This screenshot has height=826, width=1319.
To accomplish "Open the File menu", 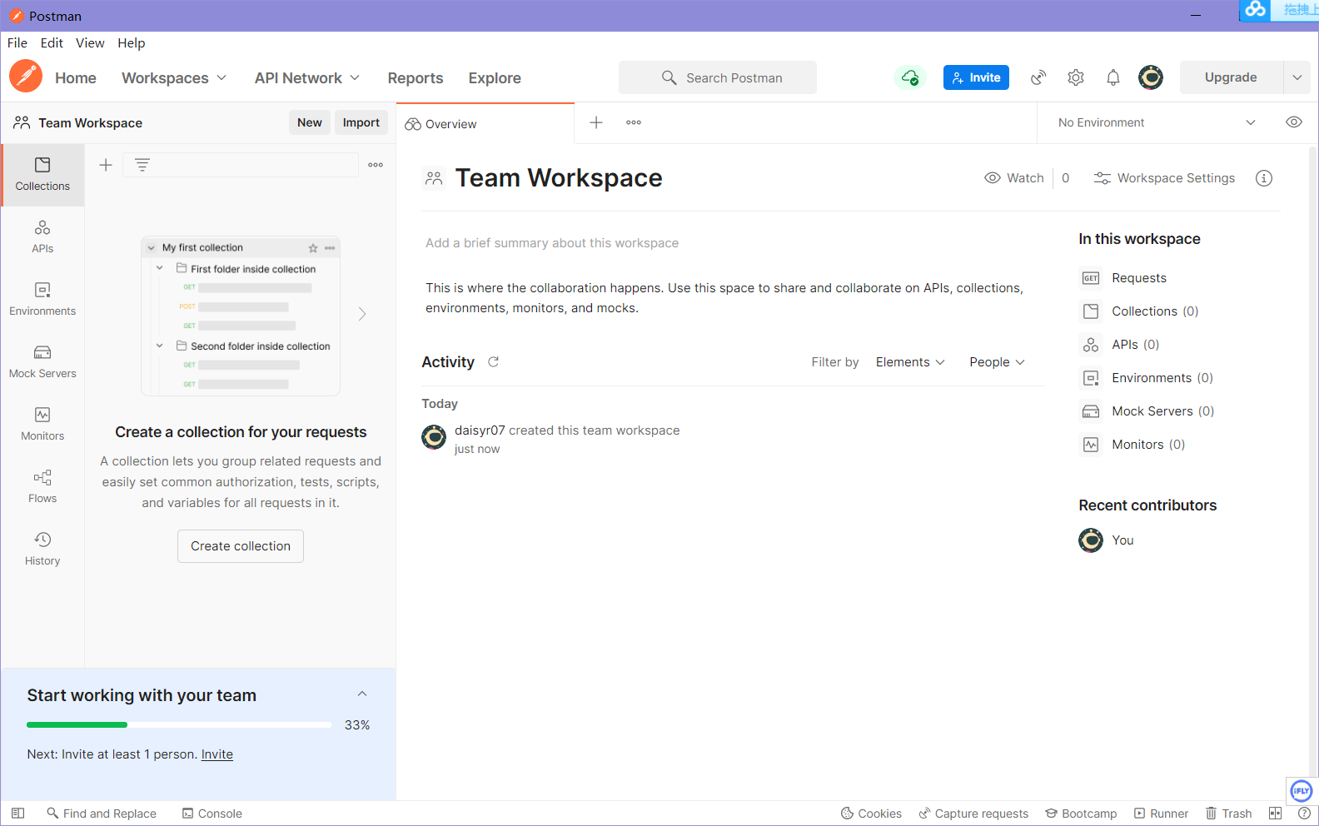I will click(x=17, y=43).
